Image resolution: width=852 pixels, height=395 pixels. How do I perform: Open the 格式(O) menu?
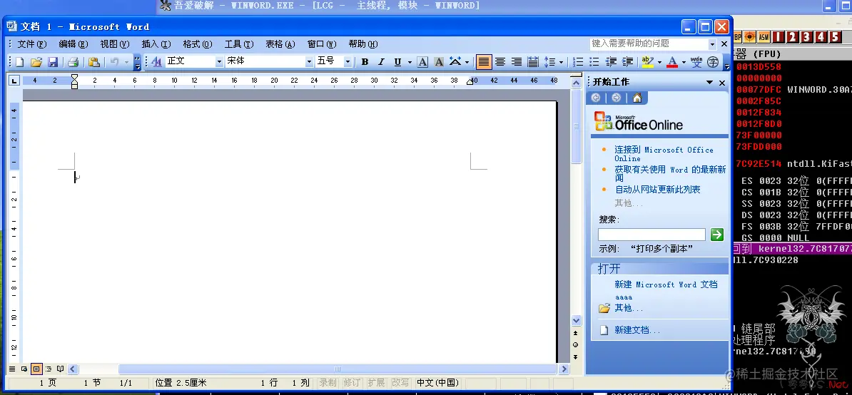point(197,44)
